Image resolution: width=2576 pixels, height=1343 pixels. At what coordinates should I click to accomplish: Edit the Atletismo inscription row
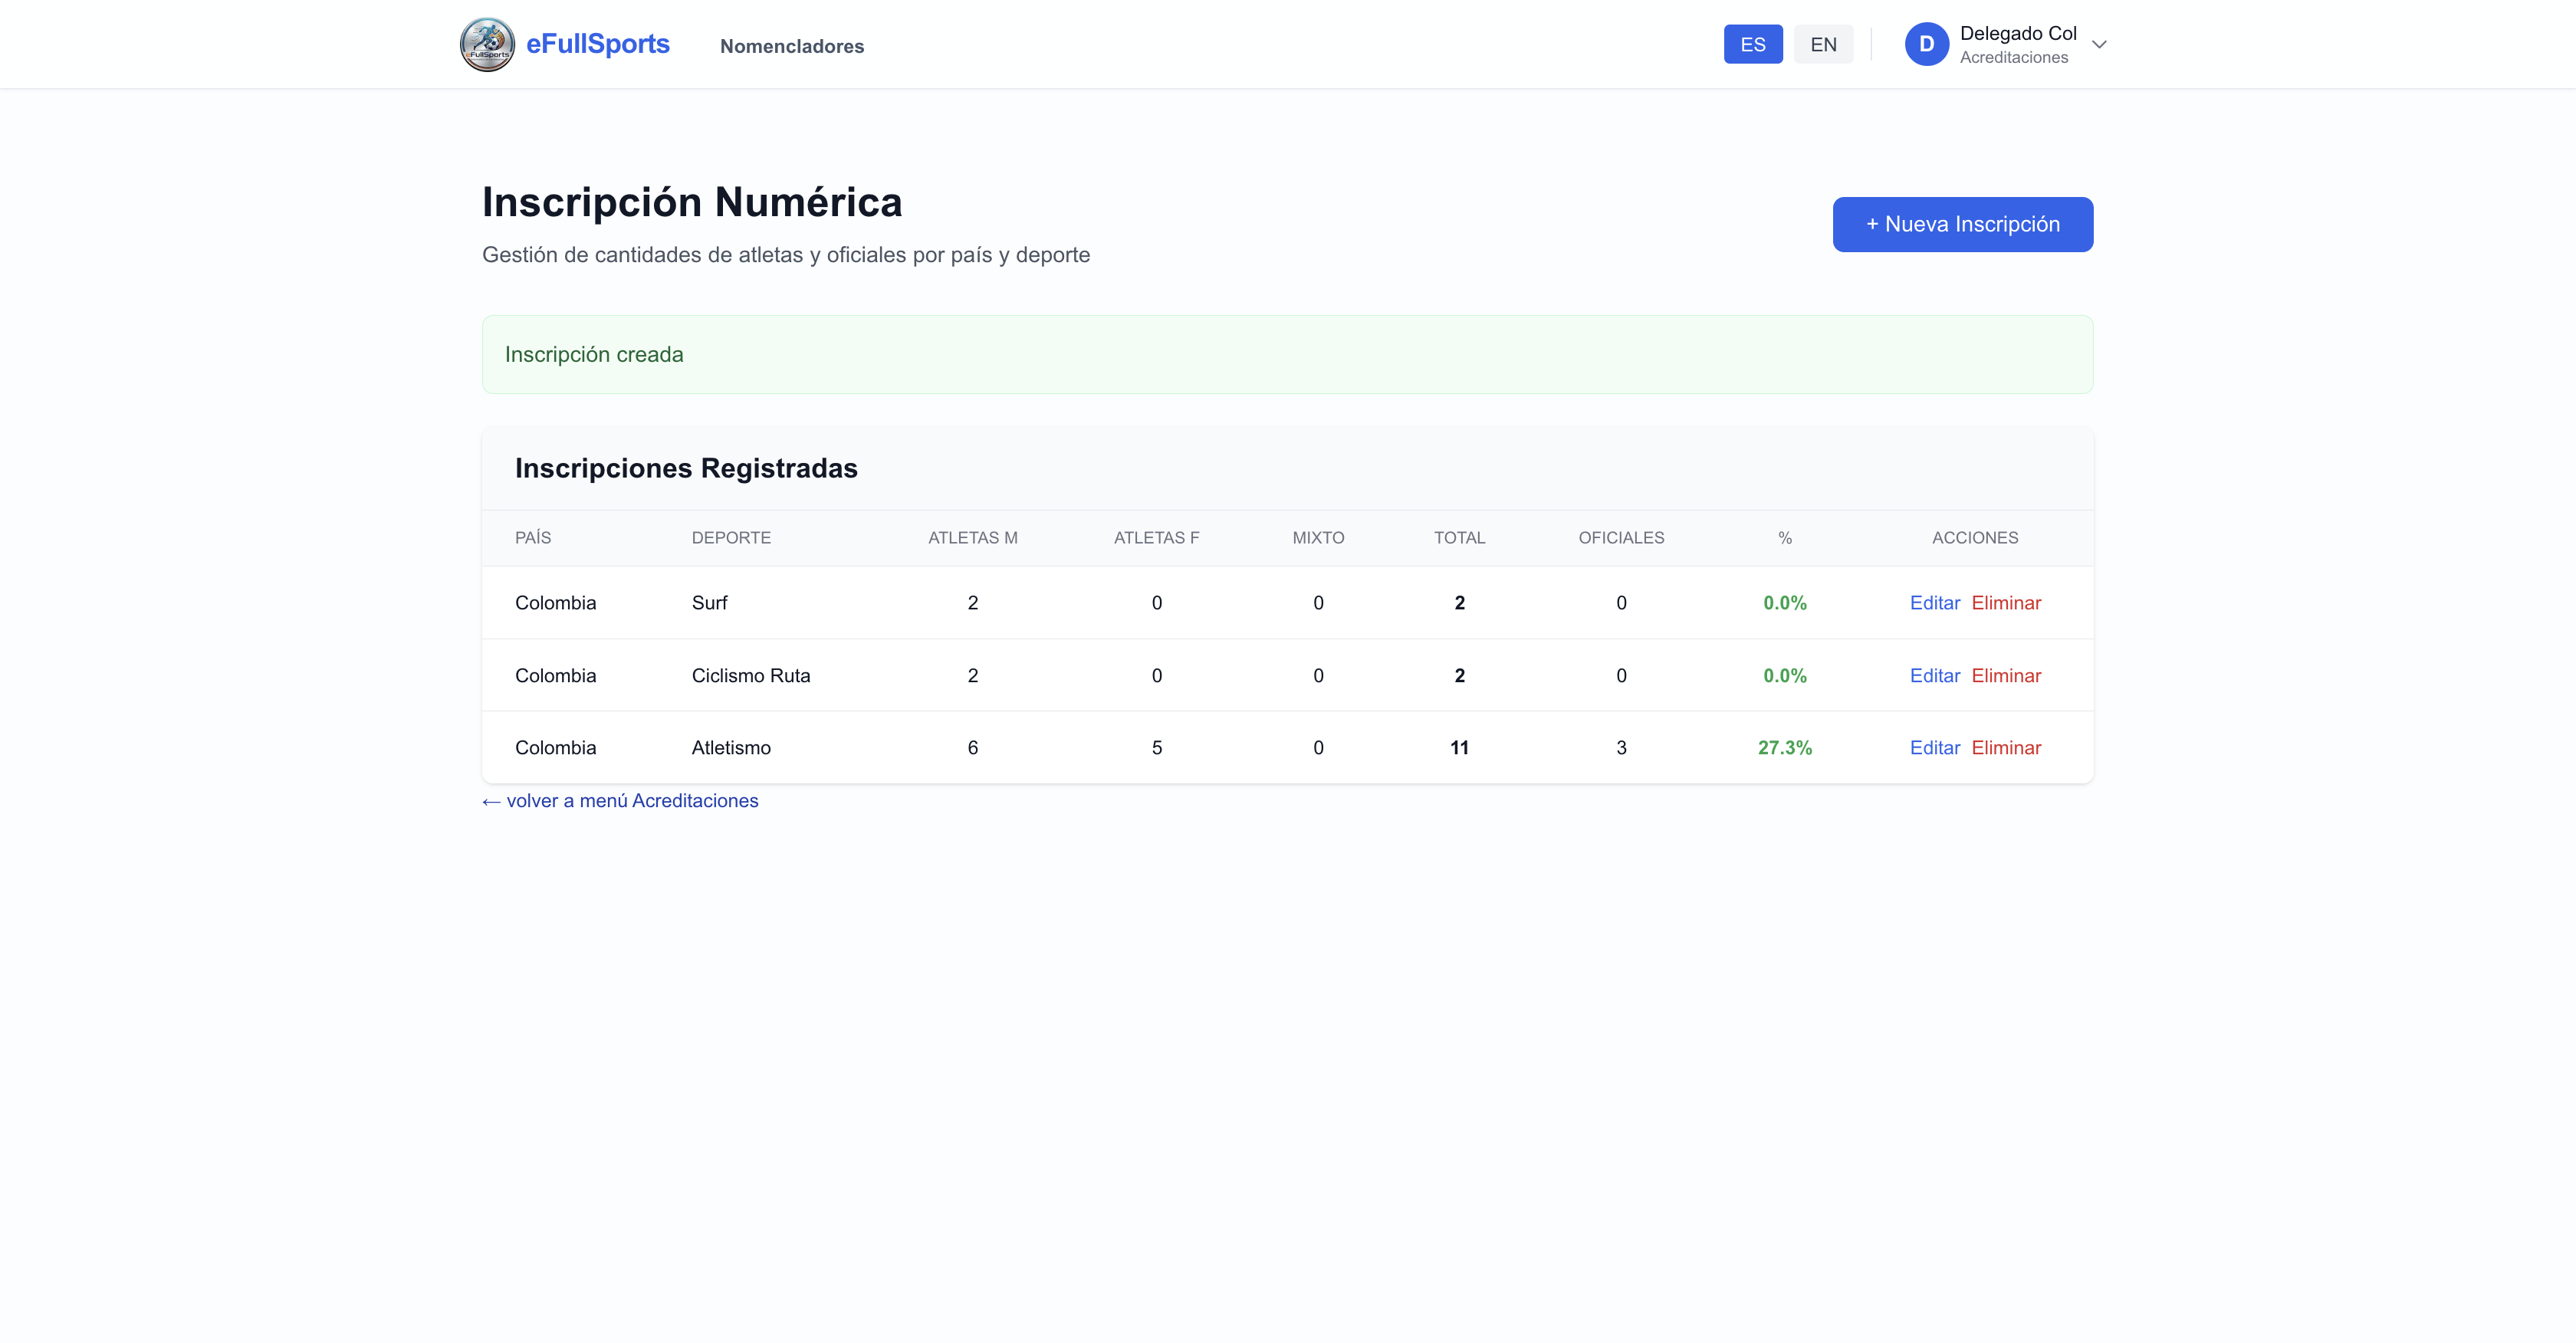pyautogui.click(x=1934, y=748)
